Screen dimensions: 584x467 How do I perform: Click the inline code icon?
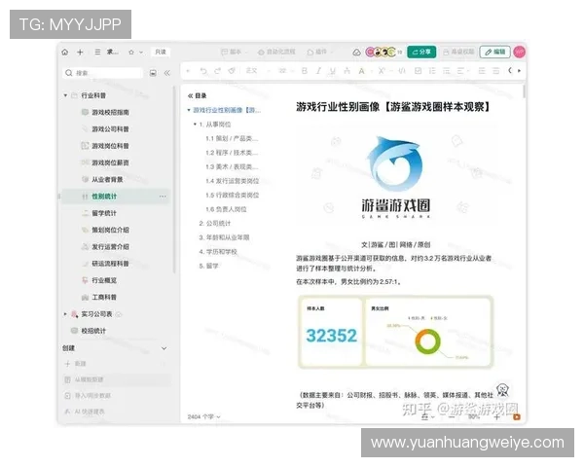pyautogui.click(x=402, y=71)
